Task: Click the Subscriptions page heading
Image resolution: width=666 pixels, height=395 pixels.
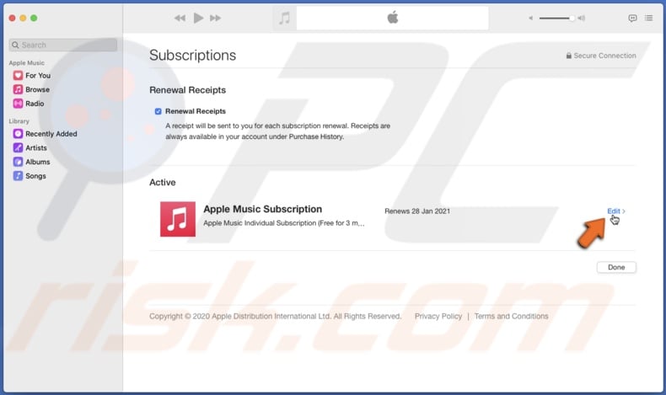Action: pos(192,55)
